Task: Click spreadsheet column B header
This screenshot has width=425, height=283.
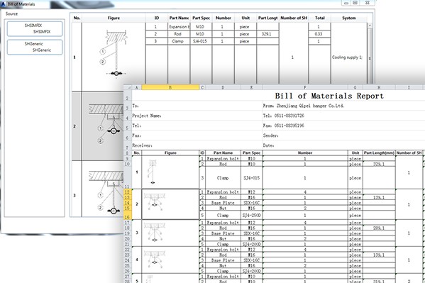Action: point(170,87)
